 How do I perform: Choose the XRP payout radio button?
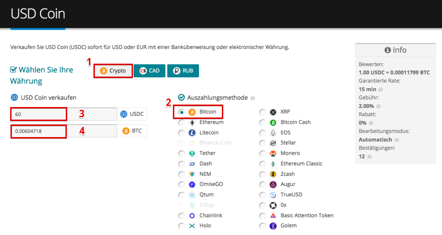pos(262,112)
